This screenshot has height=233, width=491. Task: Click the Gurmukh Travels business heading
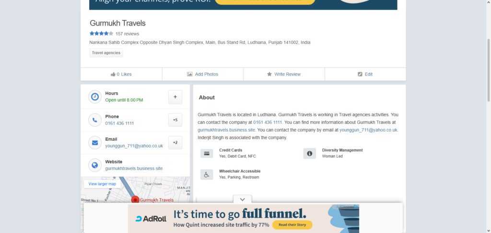click(117, 23)
